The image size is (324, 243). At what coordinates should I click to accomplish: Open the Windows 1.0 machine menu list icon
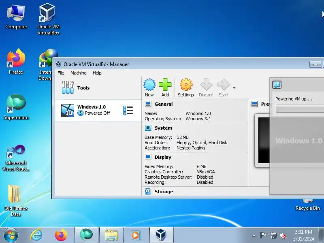click(128, 110)
